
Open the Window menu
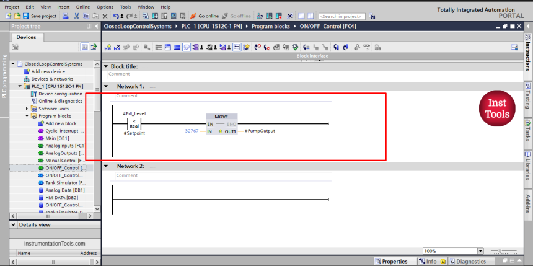pyautogui.click(x=146, y=7)
